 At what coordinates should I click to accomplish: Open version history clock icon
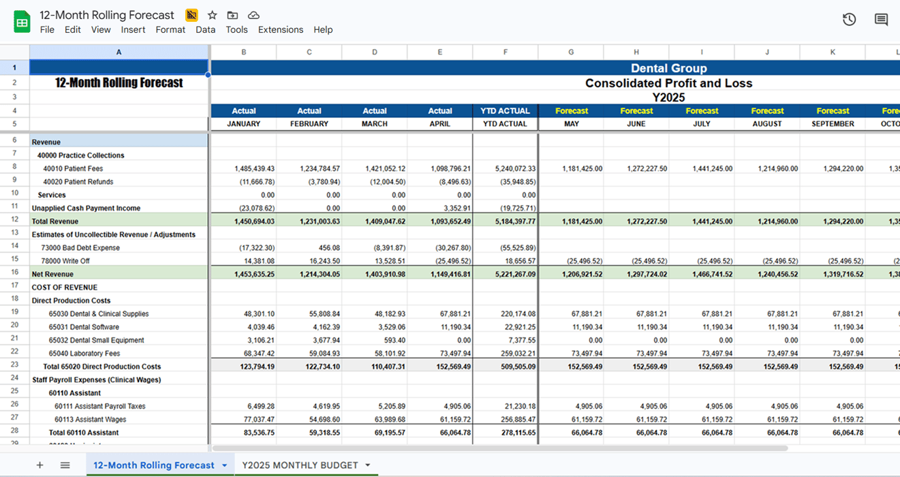coord(849,20)
